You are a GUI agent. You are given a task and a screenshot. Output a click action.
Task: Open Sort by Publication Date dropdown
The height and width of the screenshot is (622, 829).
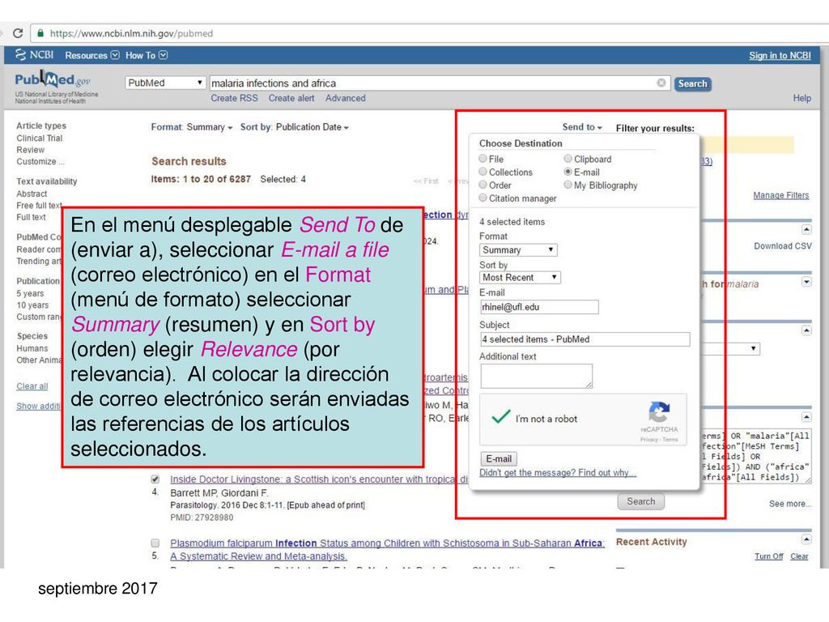pos(295,127)
